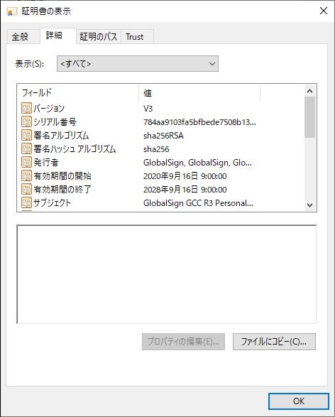Click the 有効期間の終了 field icon

[x=26, y=190]
